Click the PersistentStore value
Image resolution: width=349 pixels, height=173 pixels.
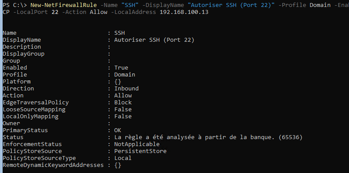(x=140, y=151)
